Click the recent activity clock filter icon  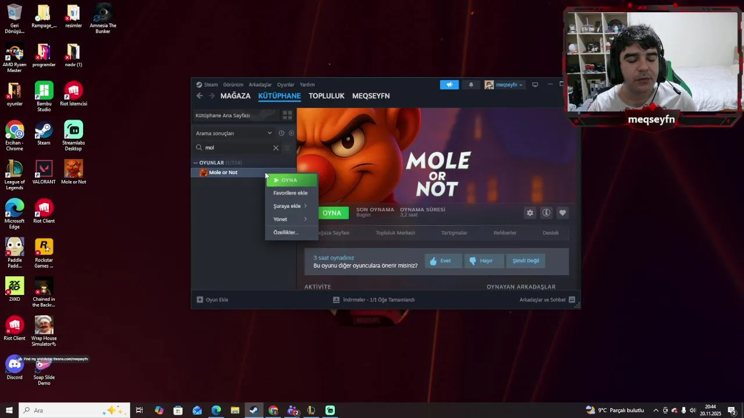[281, 134]
